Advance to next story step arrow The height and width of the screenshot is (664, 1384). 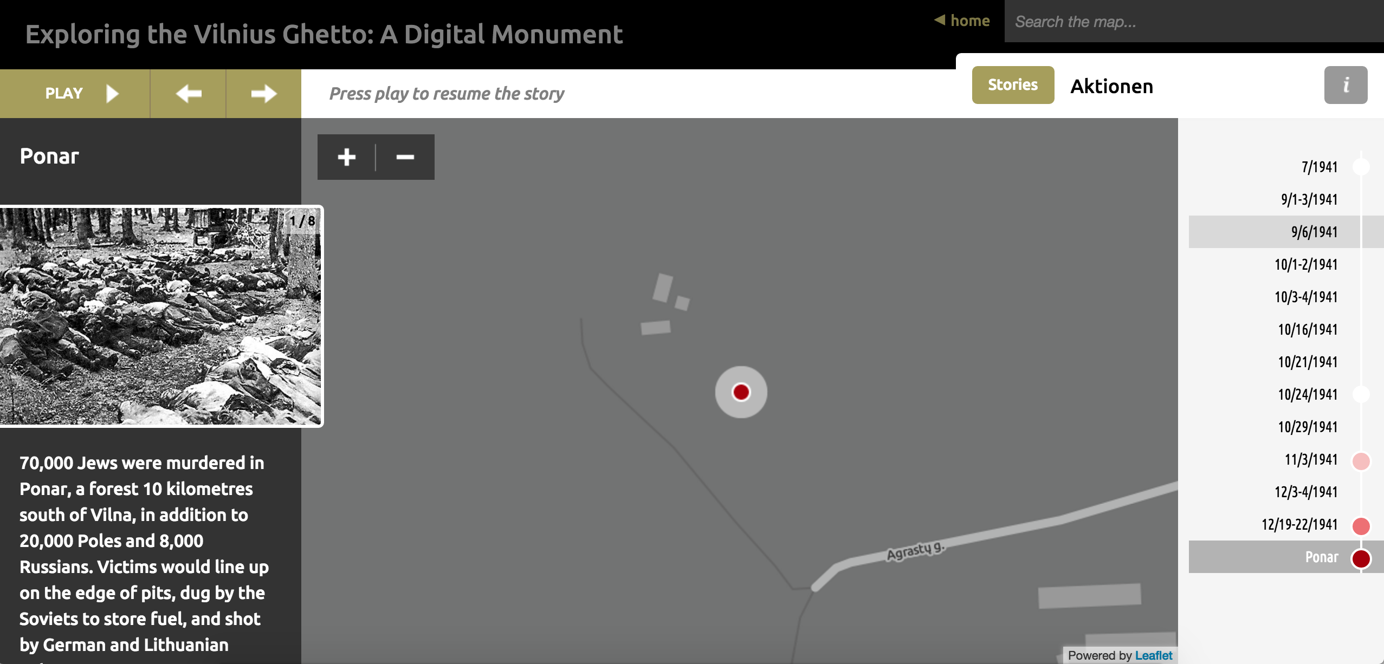(263, 94)
